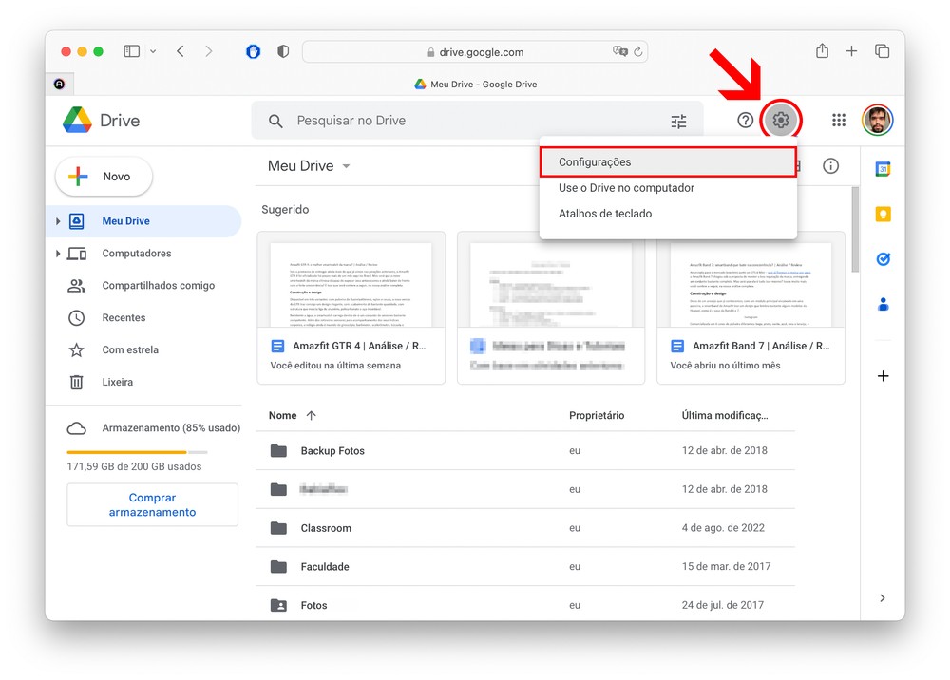Open Contacts in side panel
950x680 pixels.
(x=883, y=304)
